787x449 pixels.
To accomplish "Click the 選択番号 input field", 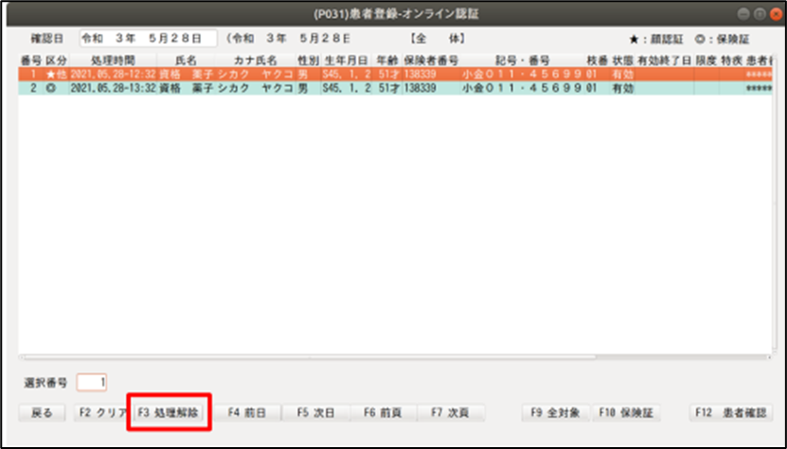I will coord(93,383).
